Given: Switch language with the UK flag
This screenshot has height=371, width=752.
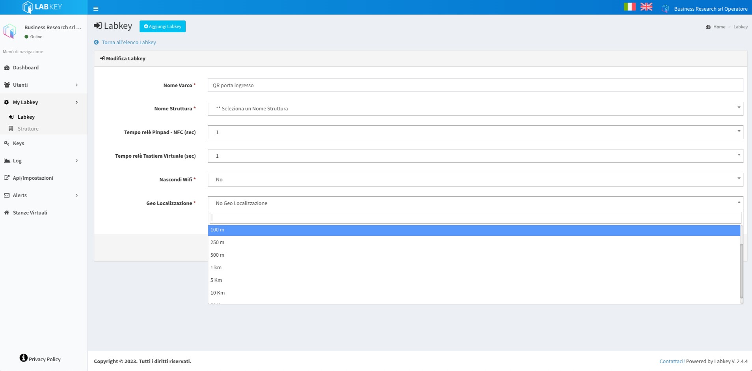Looking at the screenshot, I should click(x=646, y=7).
